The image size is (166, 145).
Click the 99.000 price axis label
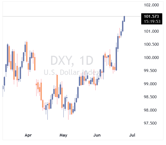pos(150,84)
